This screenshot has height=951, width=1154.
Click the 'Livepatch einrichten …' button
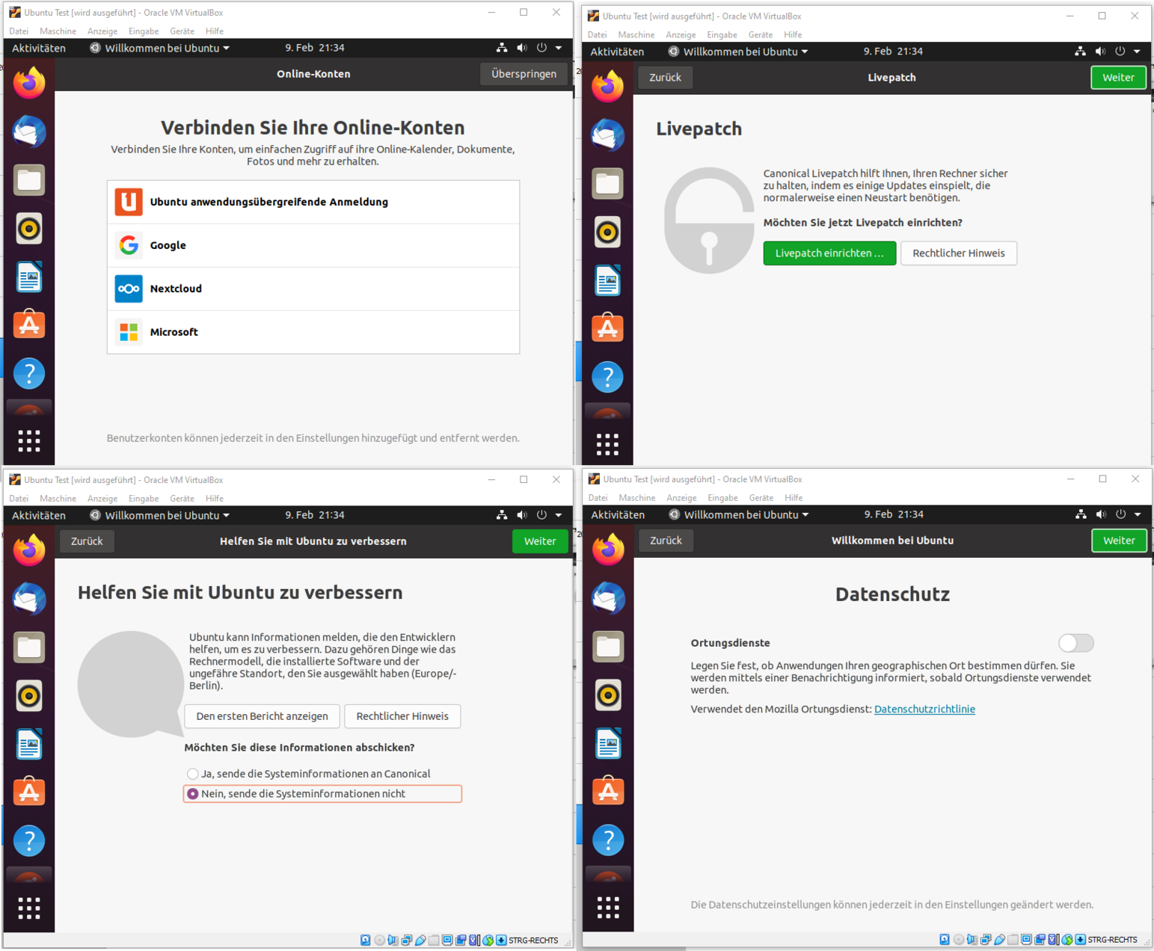829,253
